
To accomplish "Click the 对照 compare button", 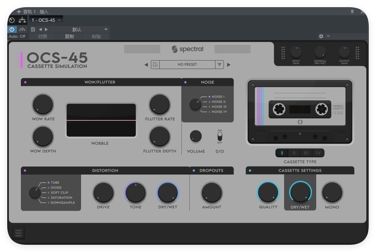I will 43,37.
